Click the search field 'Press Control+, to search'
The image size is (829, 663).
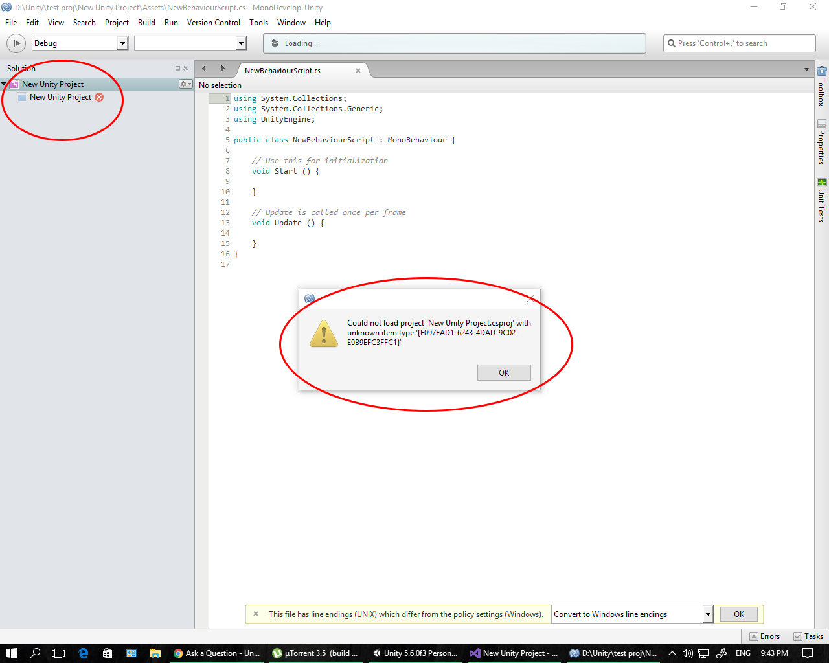(x=740, y=43)
